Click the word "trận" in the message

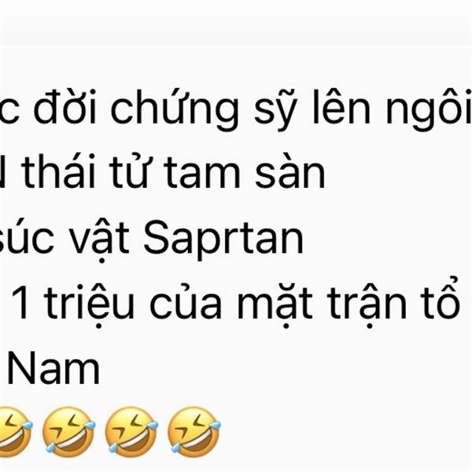[367, 305]
